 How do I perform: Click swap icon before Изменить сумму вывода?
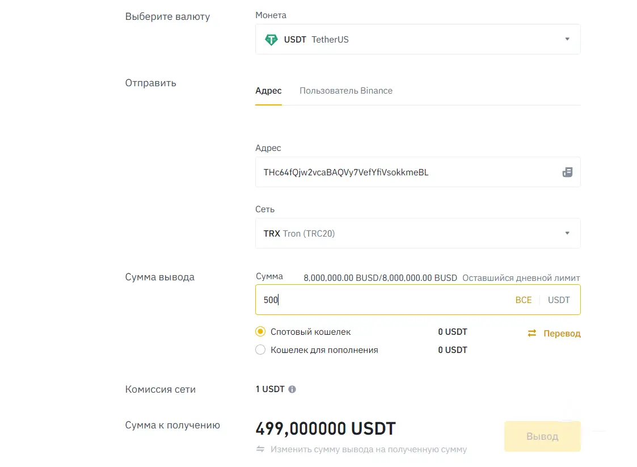260,449
